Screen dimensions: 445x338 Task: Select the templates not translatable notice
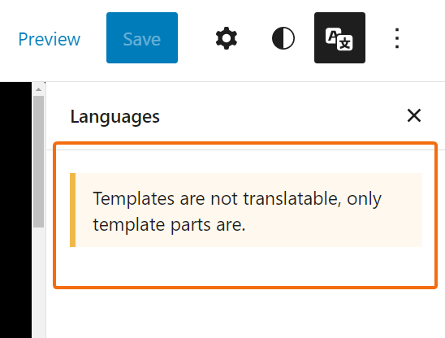click(246, 210)
